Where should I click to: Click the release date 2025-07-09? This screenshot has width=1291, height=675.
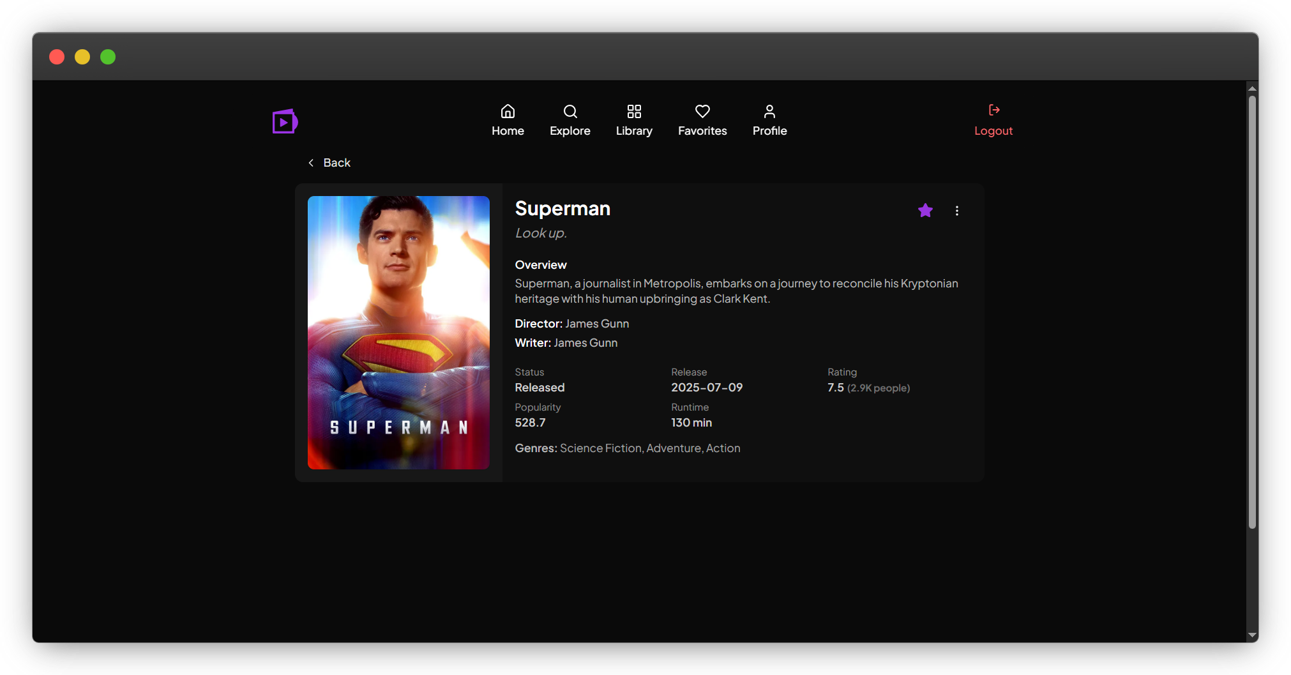coord(707,388)
